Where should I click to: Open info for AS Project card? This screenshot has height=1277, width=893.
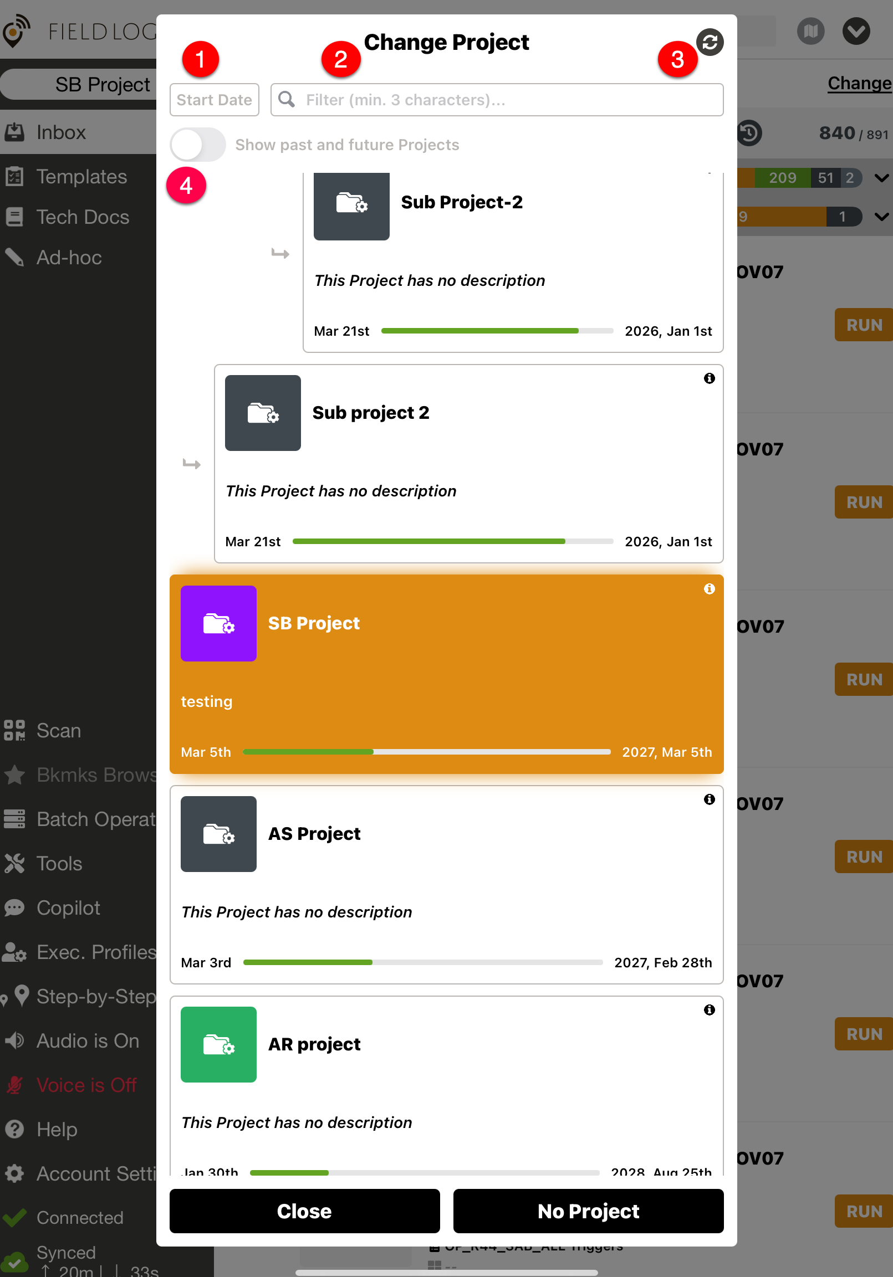tap(709, 799)
